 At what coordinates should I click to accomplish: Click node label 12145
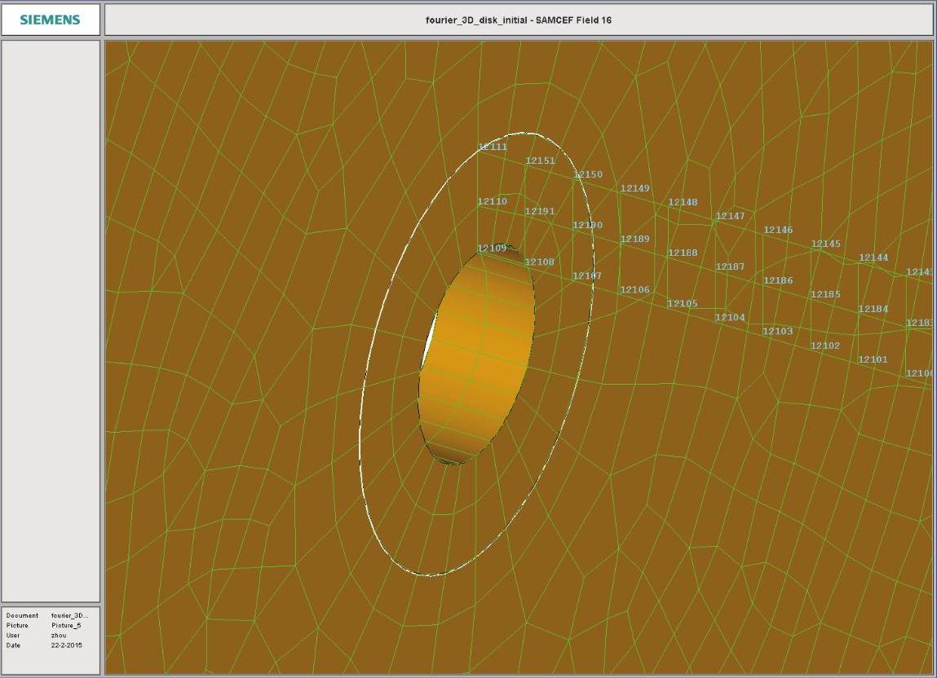click(826, 244)
